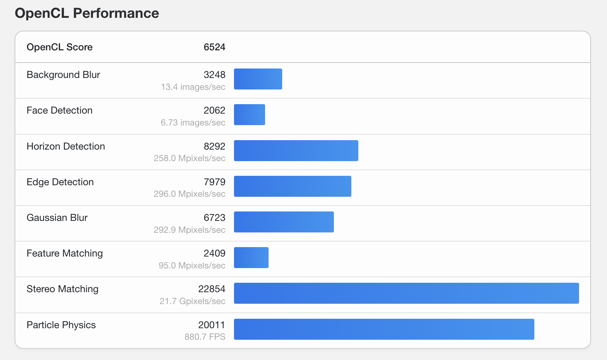Image resolution: width=607 pixels, height=360 pixels.
Task: Select the Edge Detection row label
Action: (60, 182)
